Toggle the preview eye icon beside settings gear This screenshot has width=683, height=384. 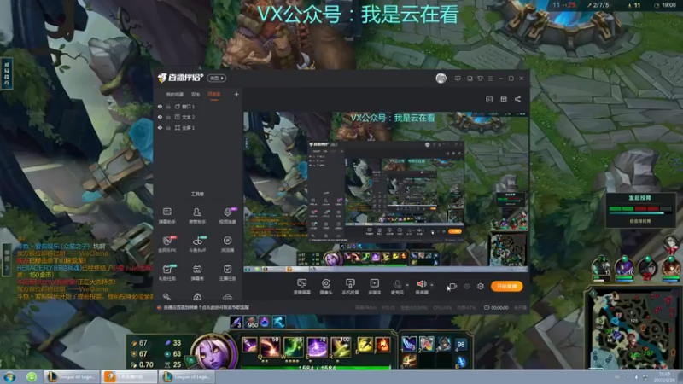[x=467, y=286]
